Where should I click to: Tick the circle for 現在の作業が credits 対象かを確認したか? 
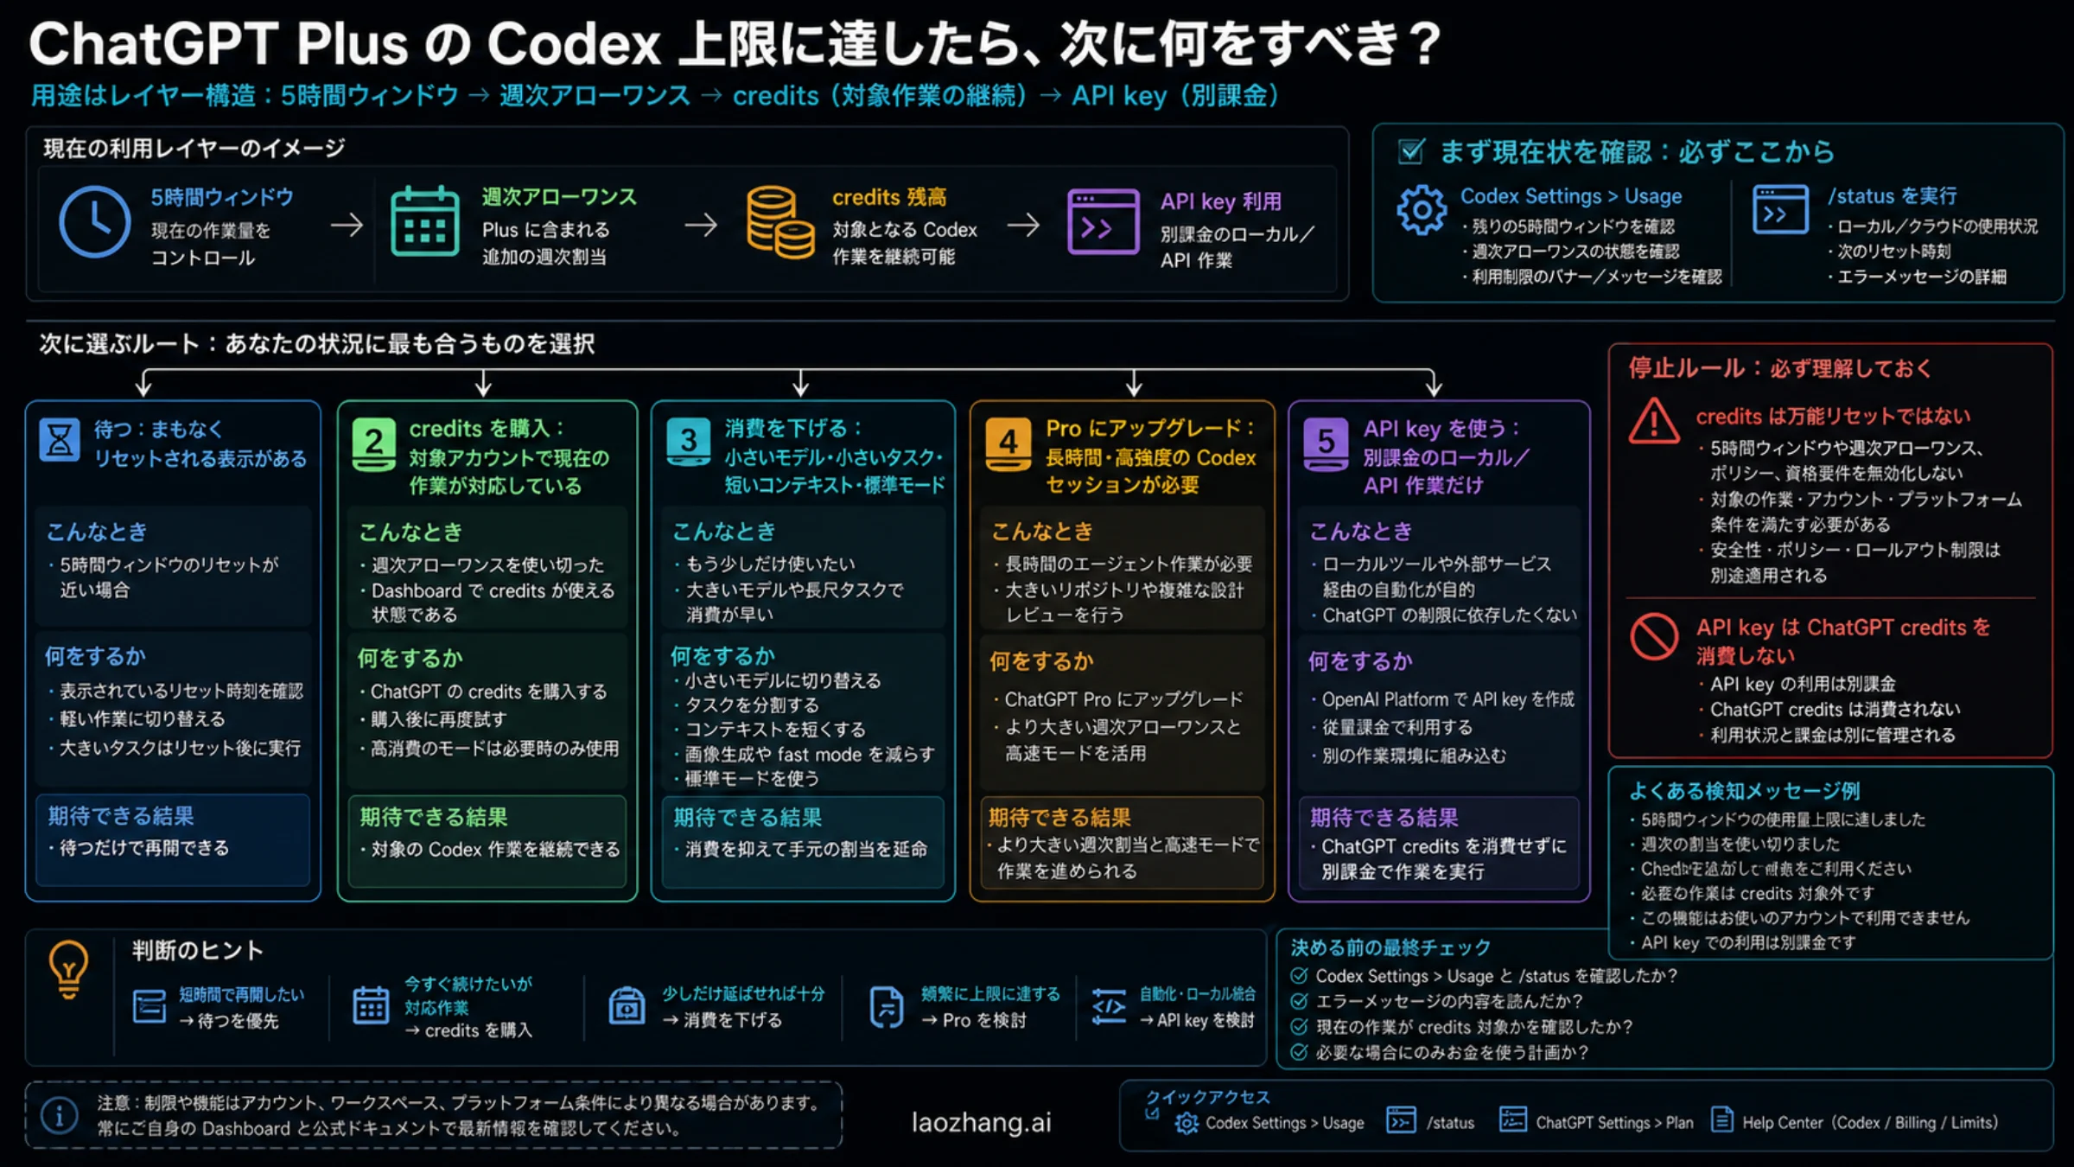pyautogui.click(x=1298, y=1027)
